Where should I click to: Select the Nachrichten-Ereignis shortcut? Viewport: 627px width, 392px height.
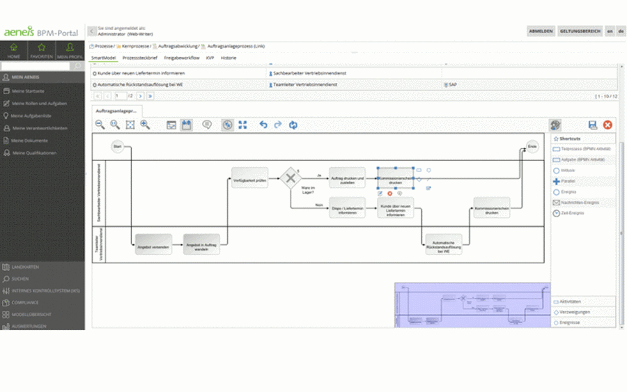583,203
